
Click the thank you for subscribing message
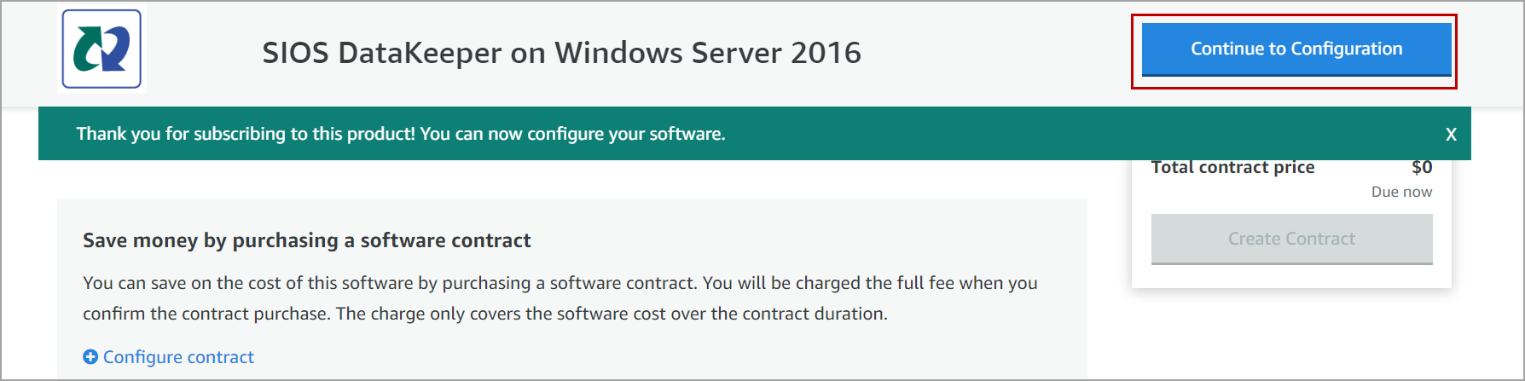tap(401, 134)
